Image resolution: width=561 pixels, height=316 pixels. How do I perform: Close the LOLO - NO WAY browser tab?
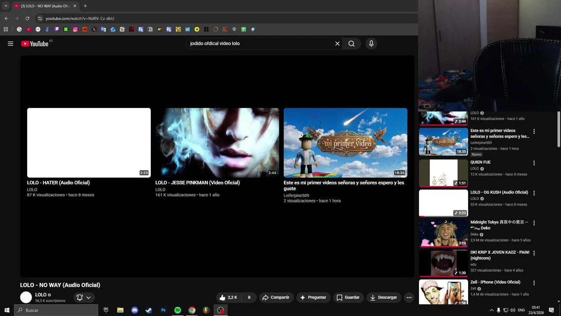pyautogui.click(x=75, y=6)
